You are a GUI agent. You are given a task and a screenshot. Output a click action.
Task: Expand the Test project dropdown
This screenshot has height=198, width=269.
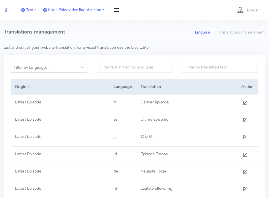click(29, 10)
